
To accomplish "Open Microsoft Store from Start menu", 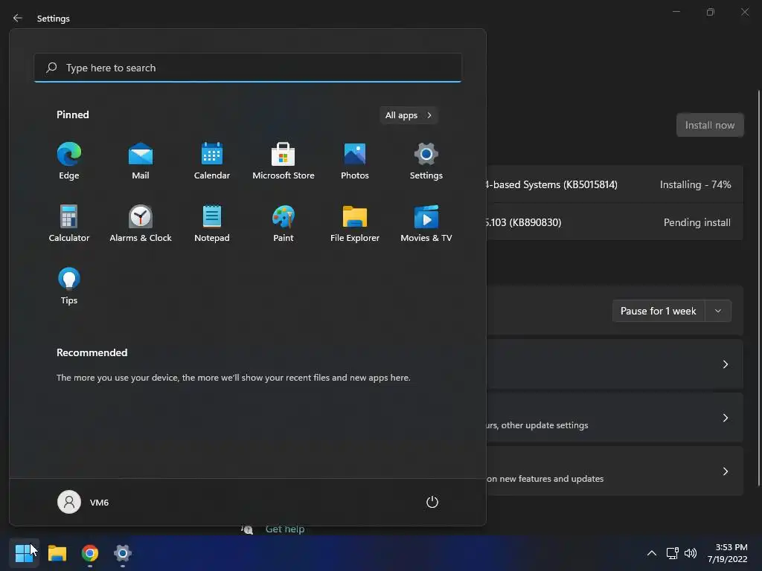I will [284, 161].
